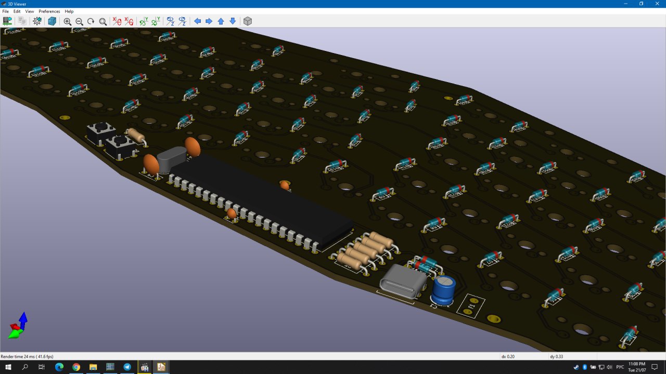Viewport: 666px width, 374px height.
Task: Click the XYZ axis orientation gizmo
Action: pyautogui.click(x=18, y=326)
